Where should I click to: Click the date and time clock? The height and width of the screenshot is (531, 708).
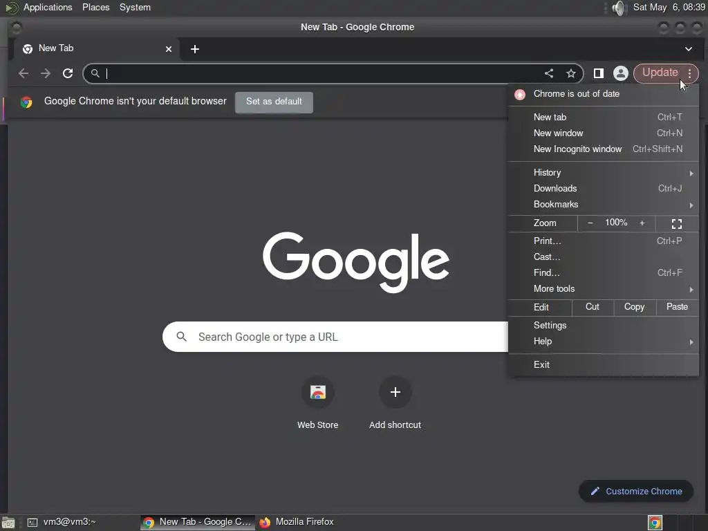click(x=669, y=7)
